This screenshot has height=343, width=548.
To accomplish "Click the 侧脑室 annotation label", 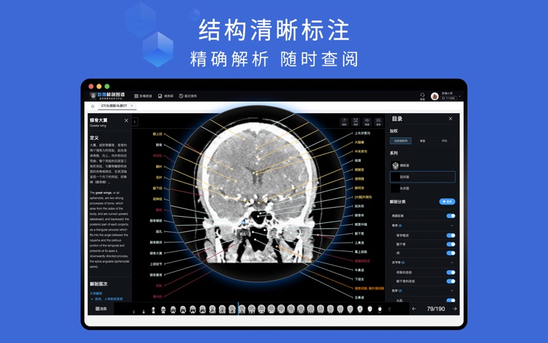I will tap(359, 169).
